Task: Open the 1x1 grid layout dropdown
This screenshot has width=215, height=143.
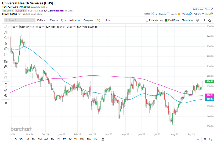Action: (x=106, y=20)
